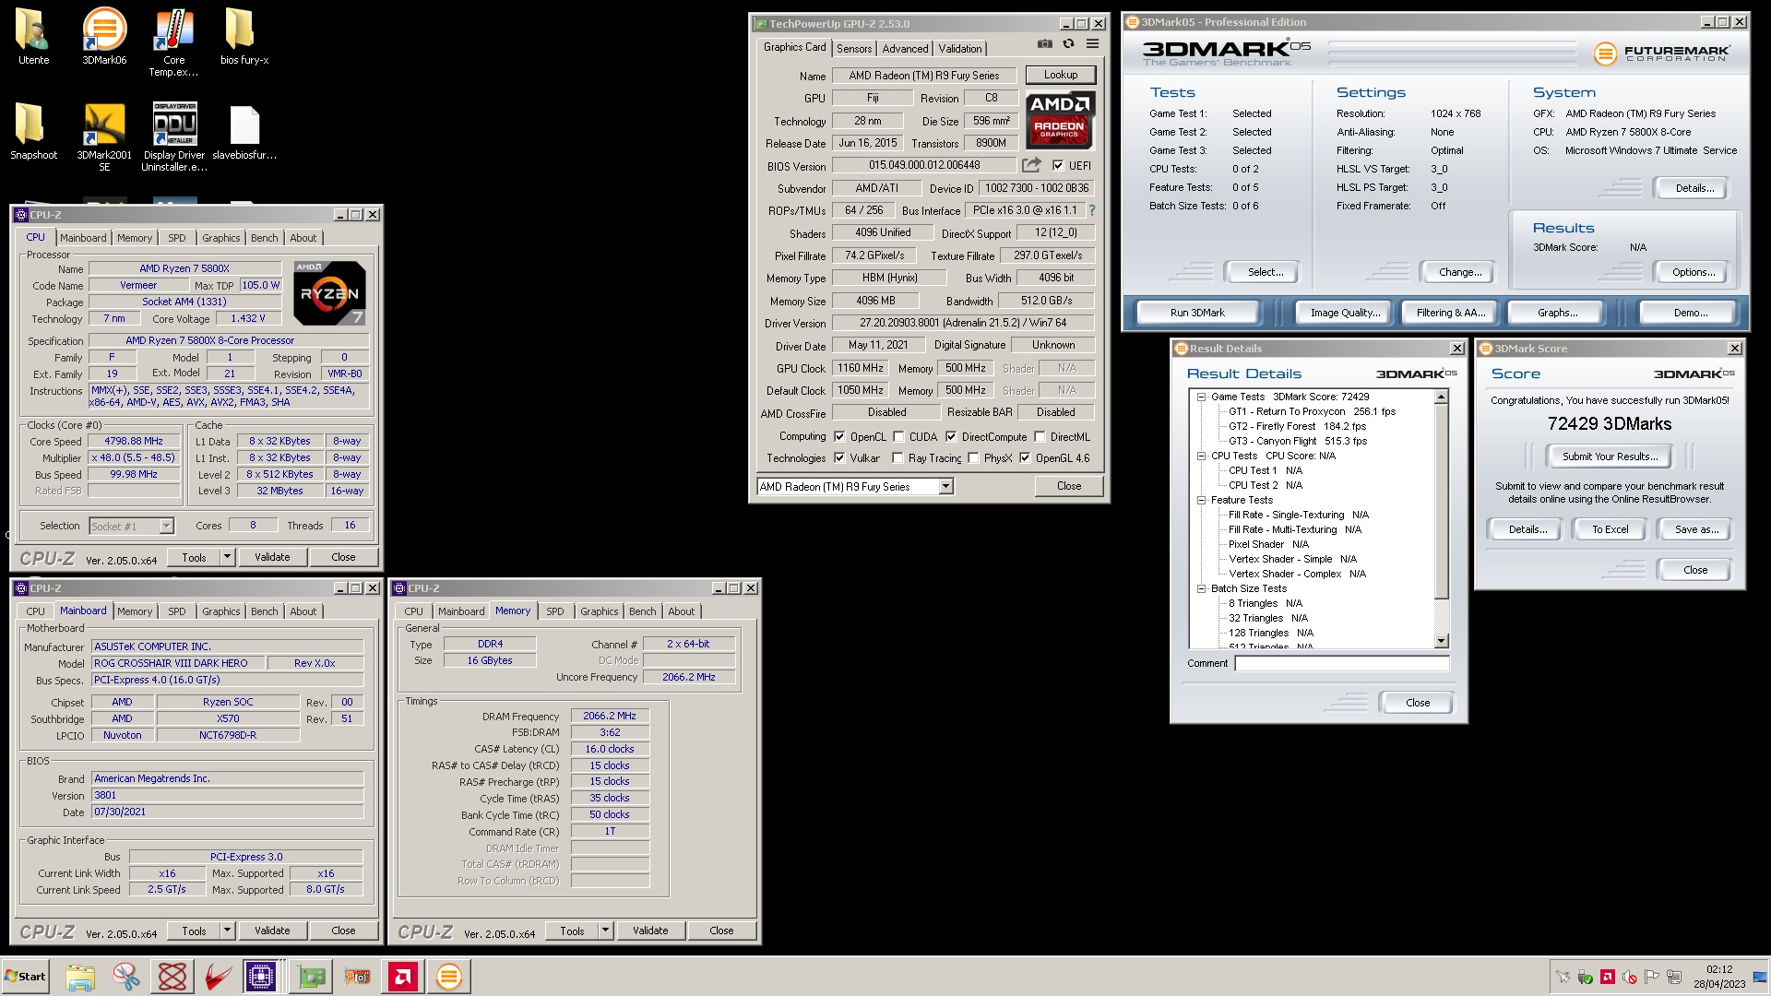Click the red checkmark swoosh taskbar icon
The height and width of the screenshot is (996, 1771).
pyautogui.click(x=218, y=977)
